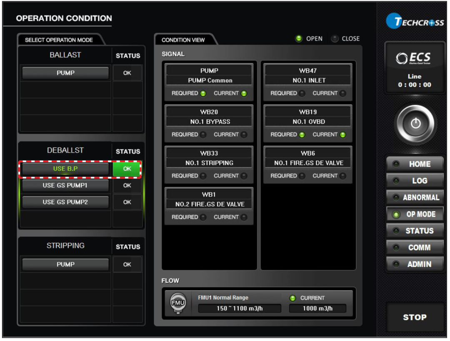This screenshot has width=450, height=341.
Task: Open the ADMIN section
Action: click(x=415, y=264)
